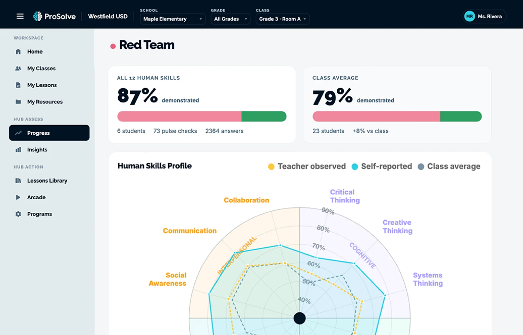Click the COGNITIVE sector label

[x=363, y=256]
